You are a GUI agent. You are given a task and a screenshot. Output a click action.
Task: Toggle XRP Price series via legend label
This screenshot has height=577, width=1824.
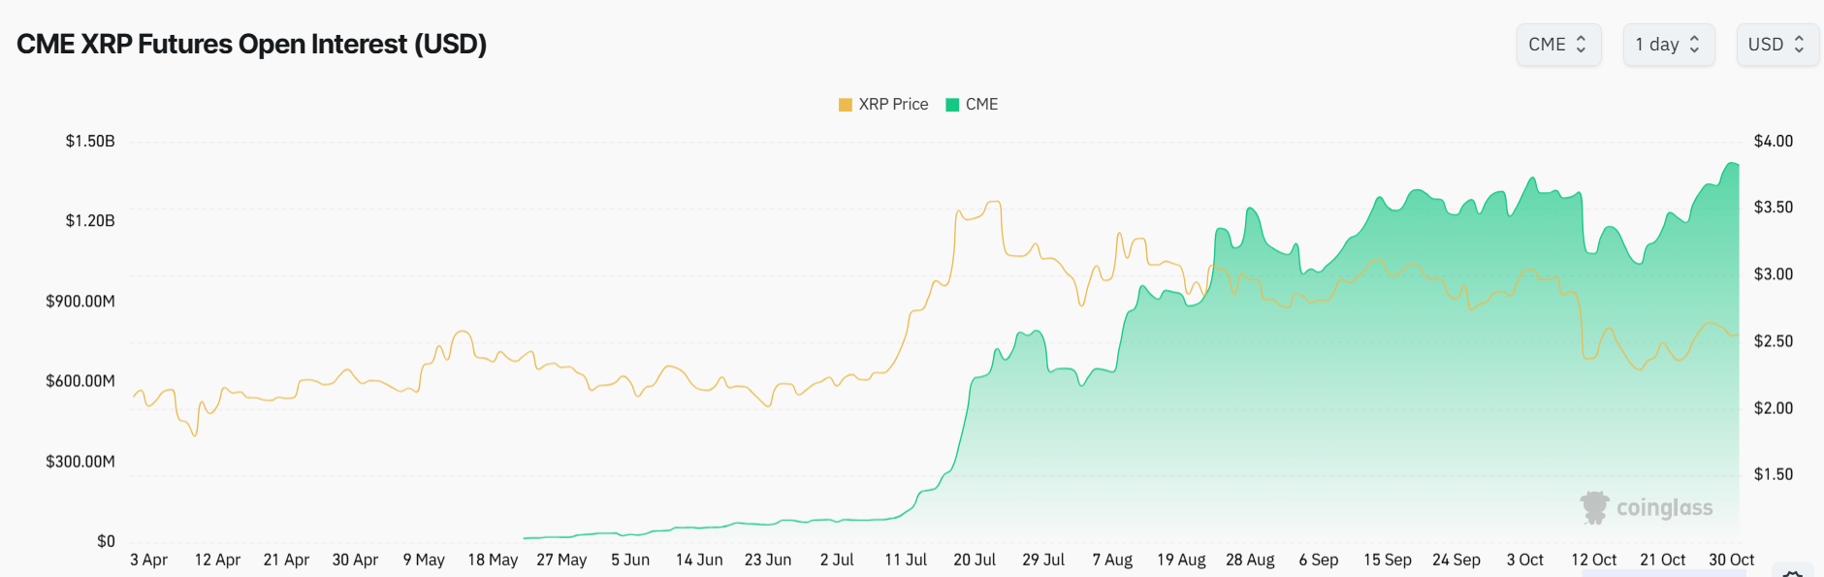coord(893,105)
